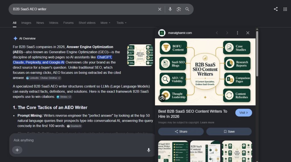291x162 pixels.
Task: Click the main search input field
Action: coord(84,9)
